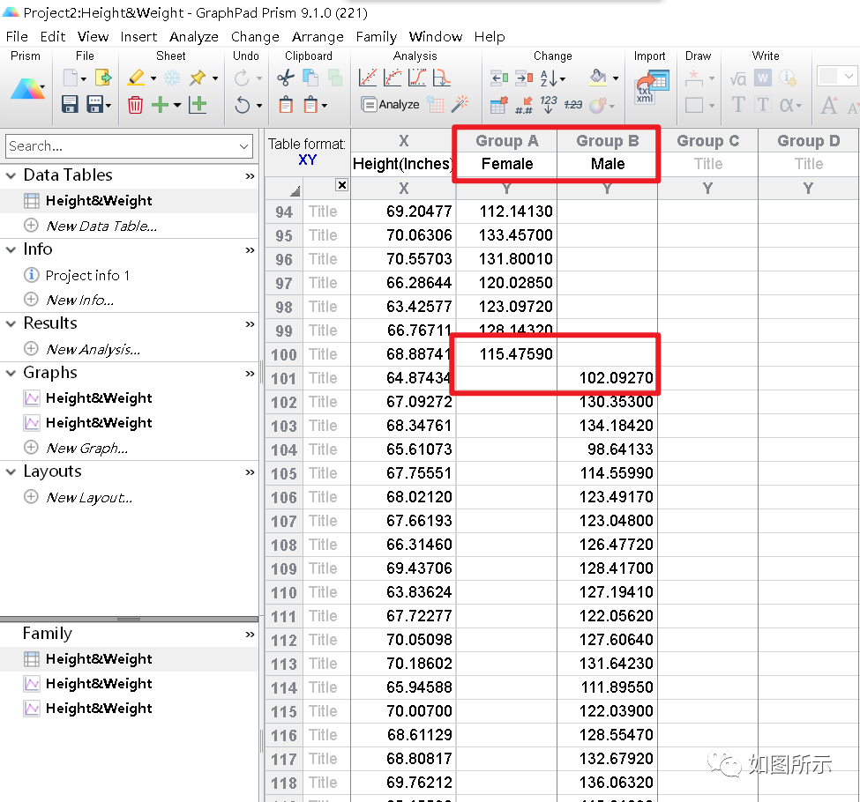The height and width of the screenshot is (802, 860).
Task: Click the Analyze button
Action: [x=391, y=104]
